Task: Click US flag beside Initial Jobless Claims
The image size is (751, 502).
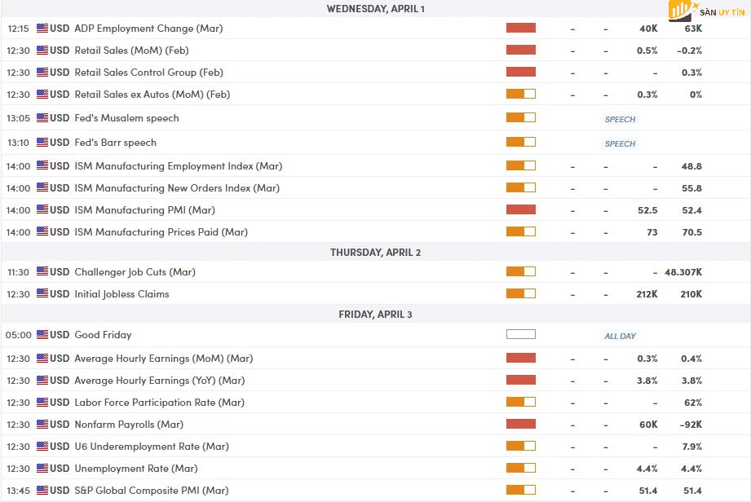Action: [x=42, y=294]
